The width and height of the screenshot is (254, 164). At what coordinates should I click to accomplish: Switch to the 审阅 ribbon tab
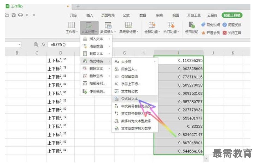159,15
